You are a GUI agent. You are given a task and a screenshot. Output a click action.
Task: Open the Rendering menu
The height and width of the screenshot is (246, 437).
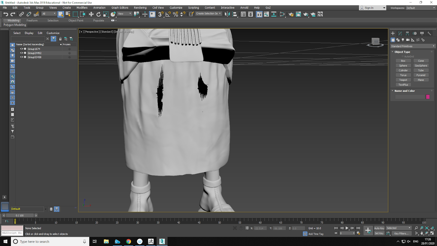pos(140,8)
